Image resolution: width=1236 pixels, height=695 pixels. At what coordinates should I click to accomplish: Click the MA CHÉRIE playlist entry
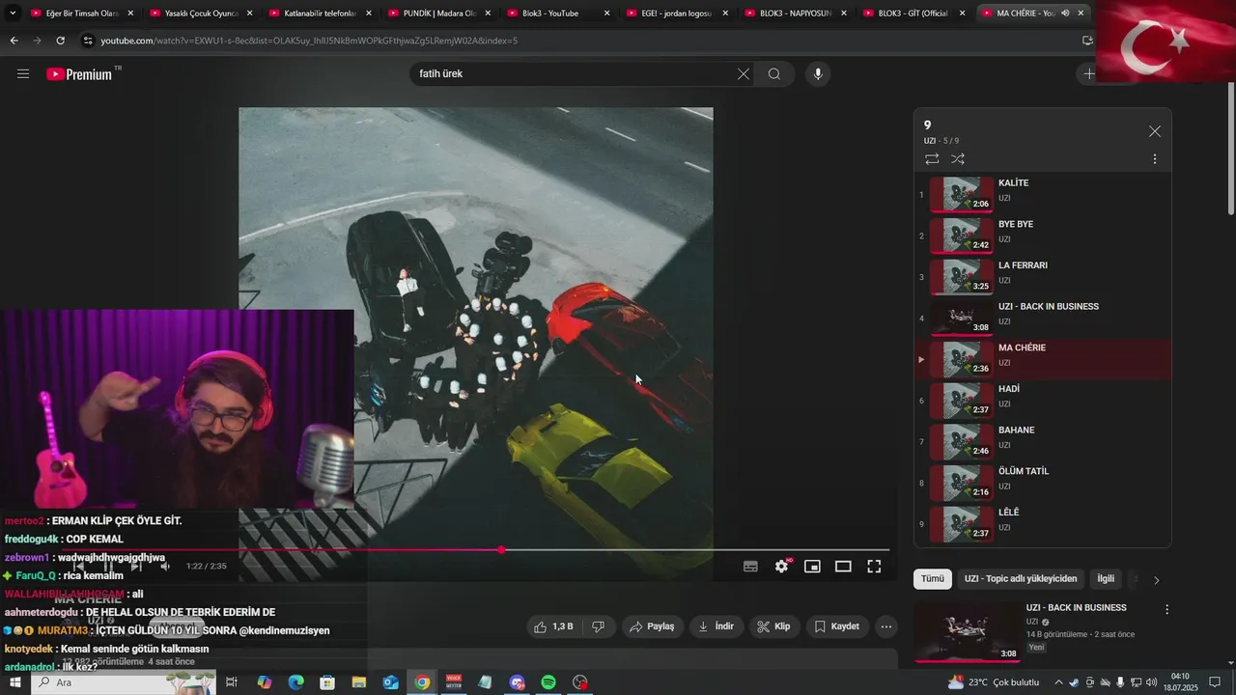(1043, 359)
